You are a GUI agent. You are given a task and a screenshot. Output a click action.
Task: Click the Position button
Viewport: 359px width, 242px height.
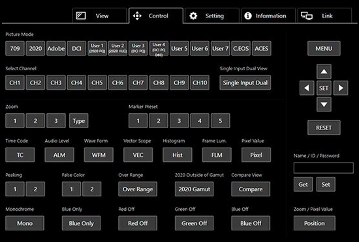pos(315,223)
